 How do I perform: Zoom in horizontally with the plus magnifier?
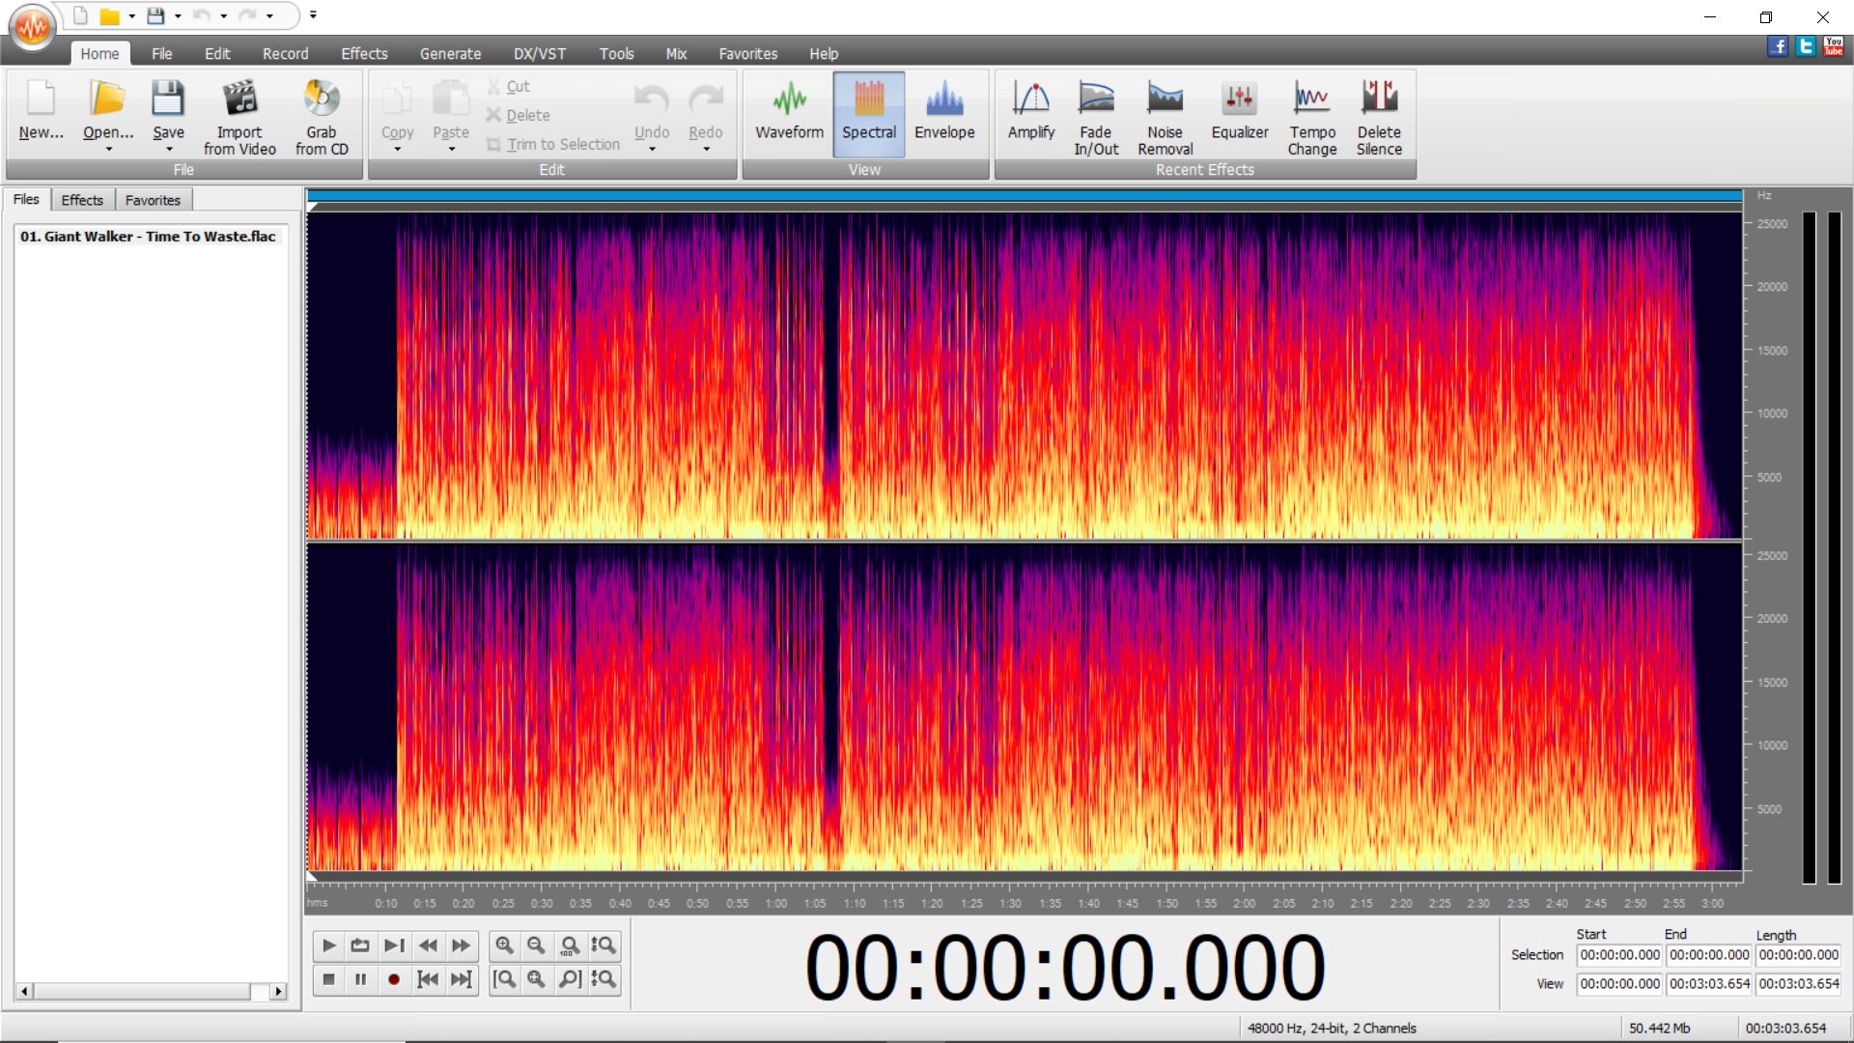[x=504, y=945]
